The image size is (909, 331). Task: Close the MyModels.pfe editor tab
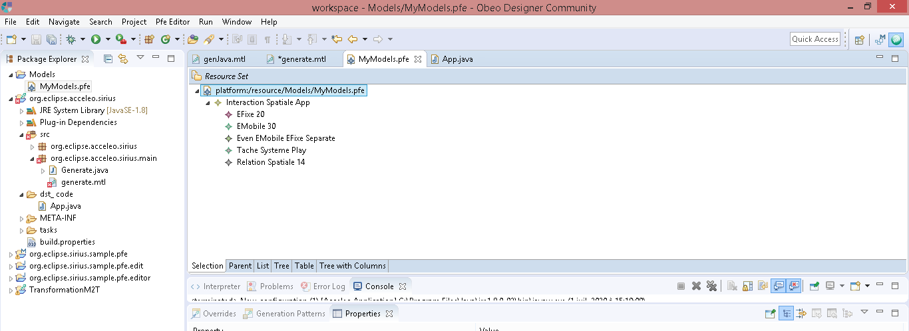(418, 59)
